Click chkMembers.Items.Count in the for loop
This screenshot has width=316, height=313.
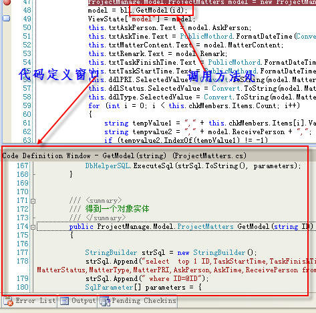[x=232, y=105]
